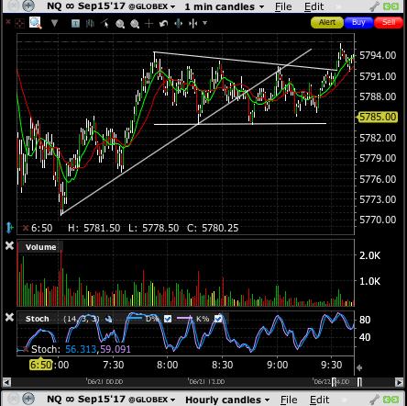Select the text annotation T tool
407x406 pixels.
(x=75, y=23)
